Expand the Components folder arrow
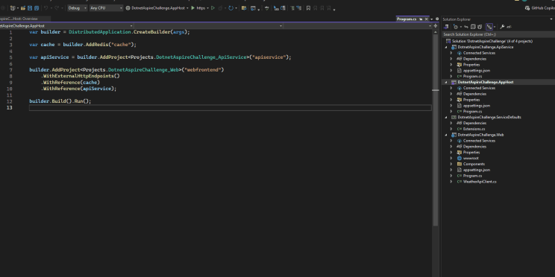The height and width of the screenshot is (277, 555). 451,164
